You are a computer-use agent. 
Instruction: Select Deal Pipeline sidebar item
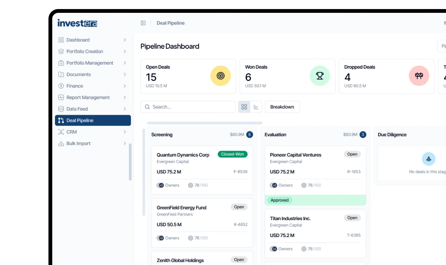(x=93, y=120)
